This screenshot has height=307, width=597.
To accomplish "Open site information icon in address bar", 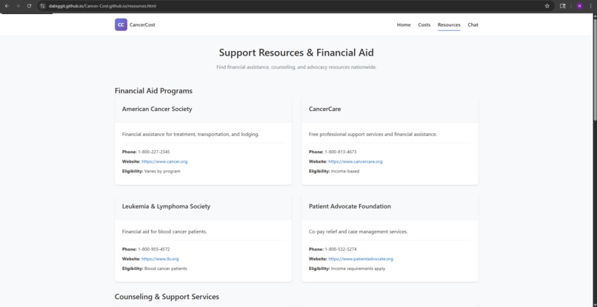I will click(x=43, y=6).
